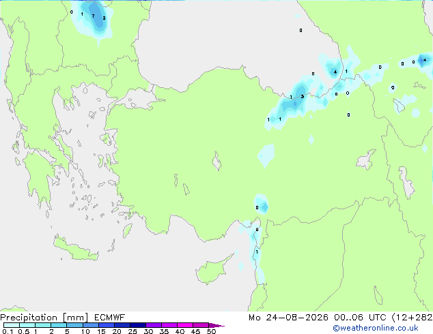Pick the 35–40 mm legend color box
This screenshot has height=334, width=433.
169,325
